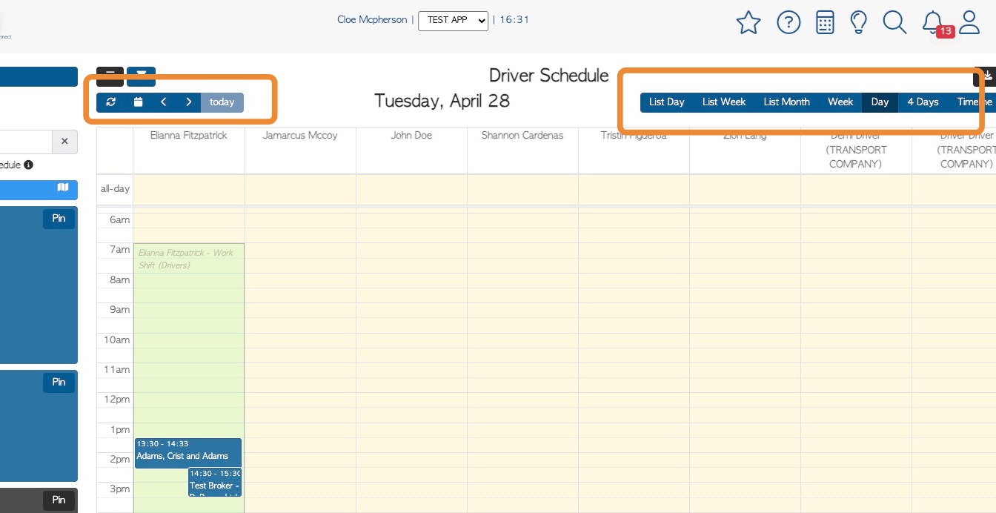Viewport: 996px width, 513px height.
Task: Refresh the driver schedule
Action: tap(111, 102)
